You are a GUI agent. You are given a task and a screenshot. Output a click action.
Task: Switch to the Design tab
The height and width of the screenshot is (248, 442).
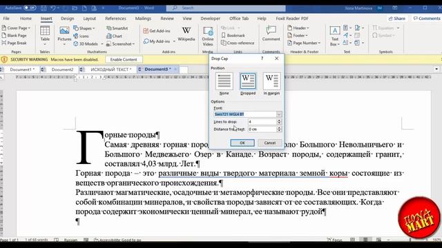coord(67,19)
